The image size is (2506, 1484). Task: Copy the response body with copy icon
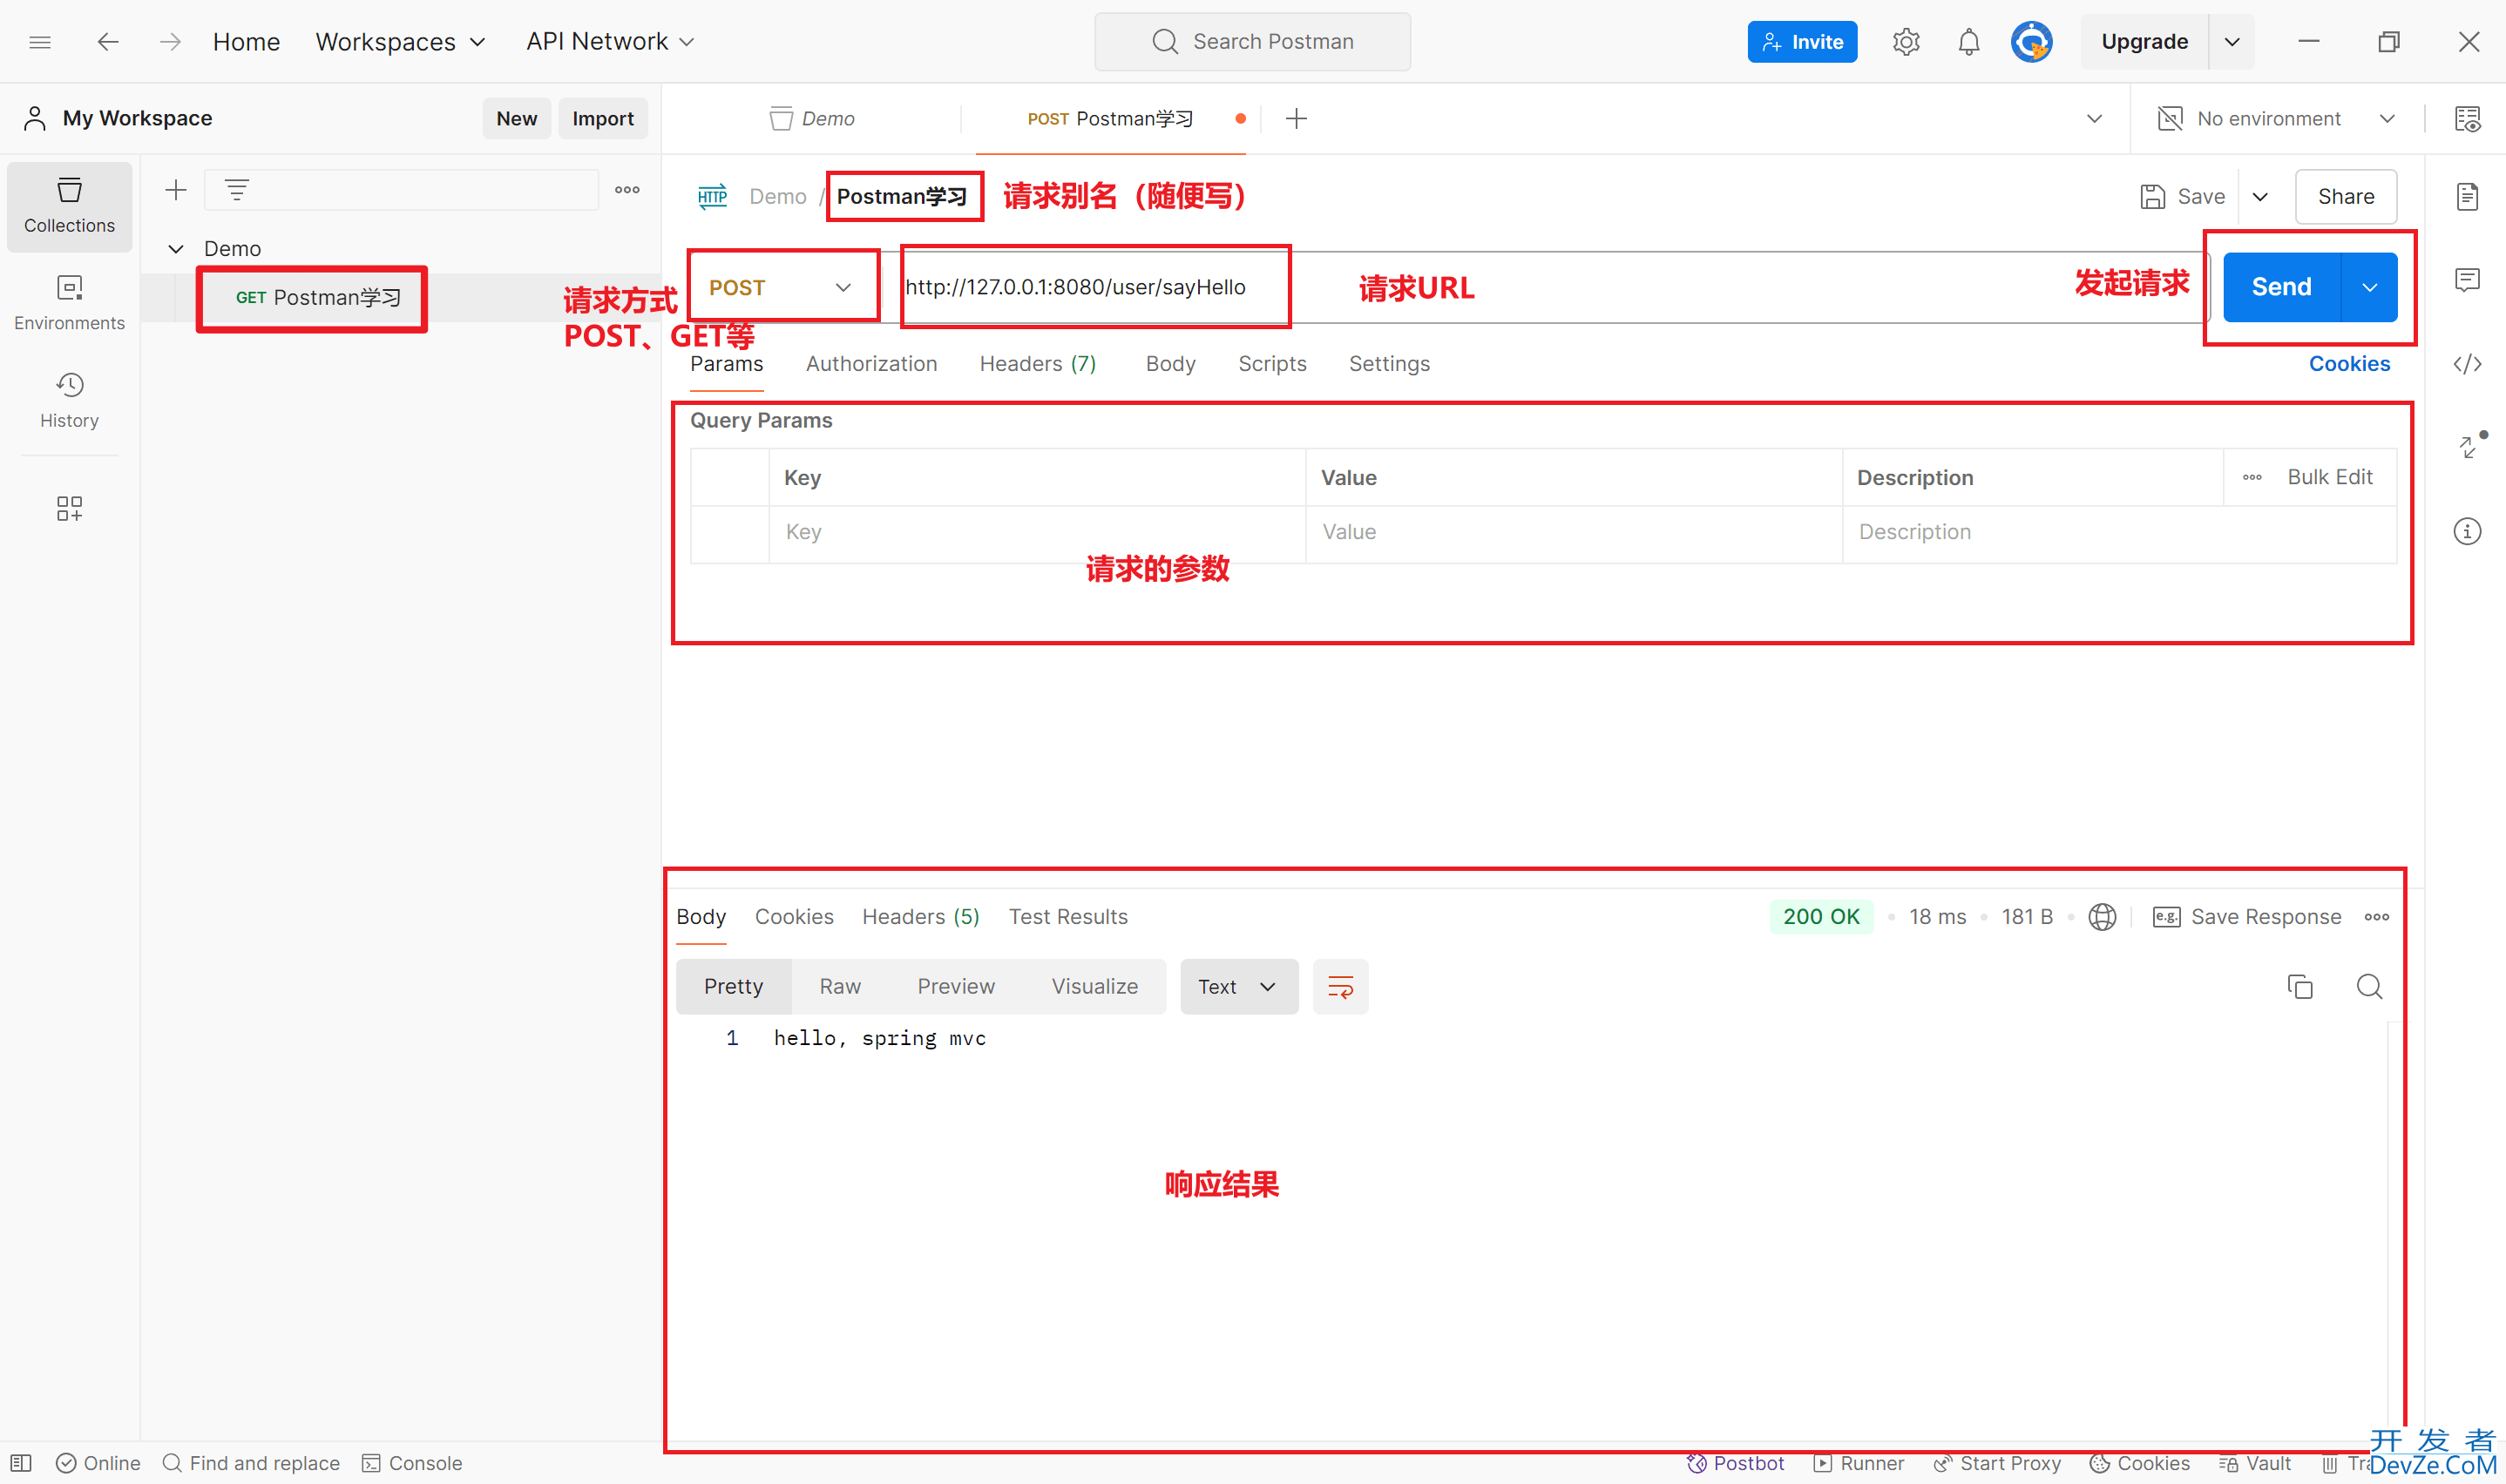pos(2299,987)
